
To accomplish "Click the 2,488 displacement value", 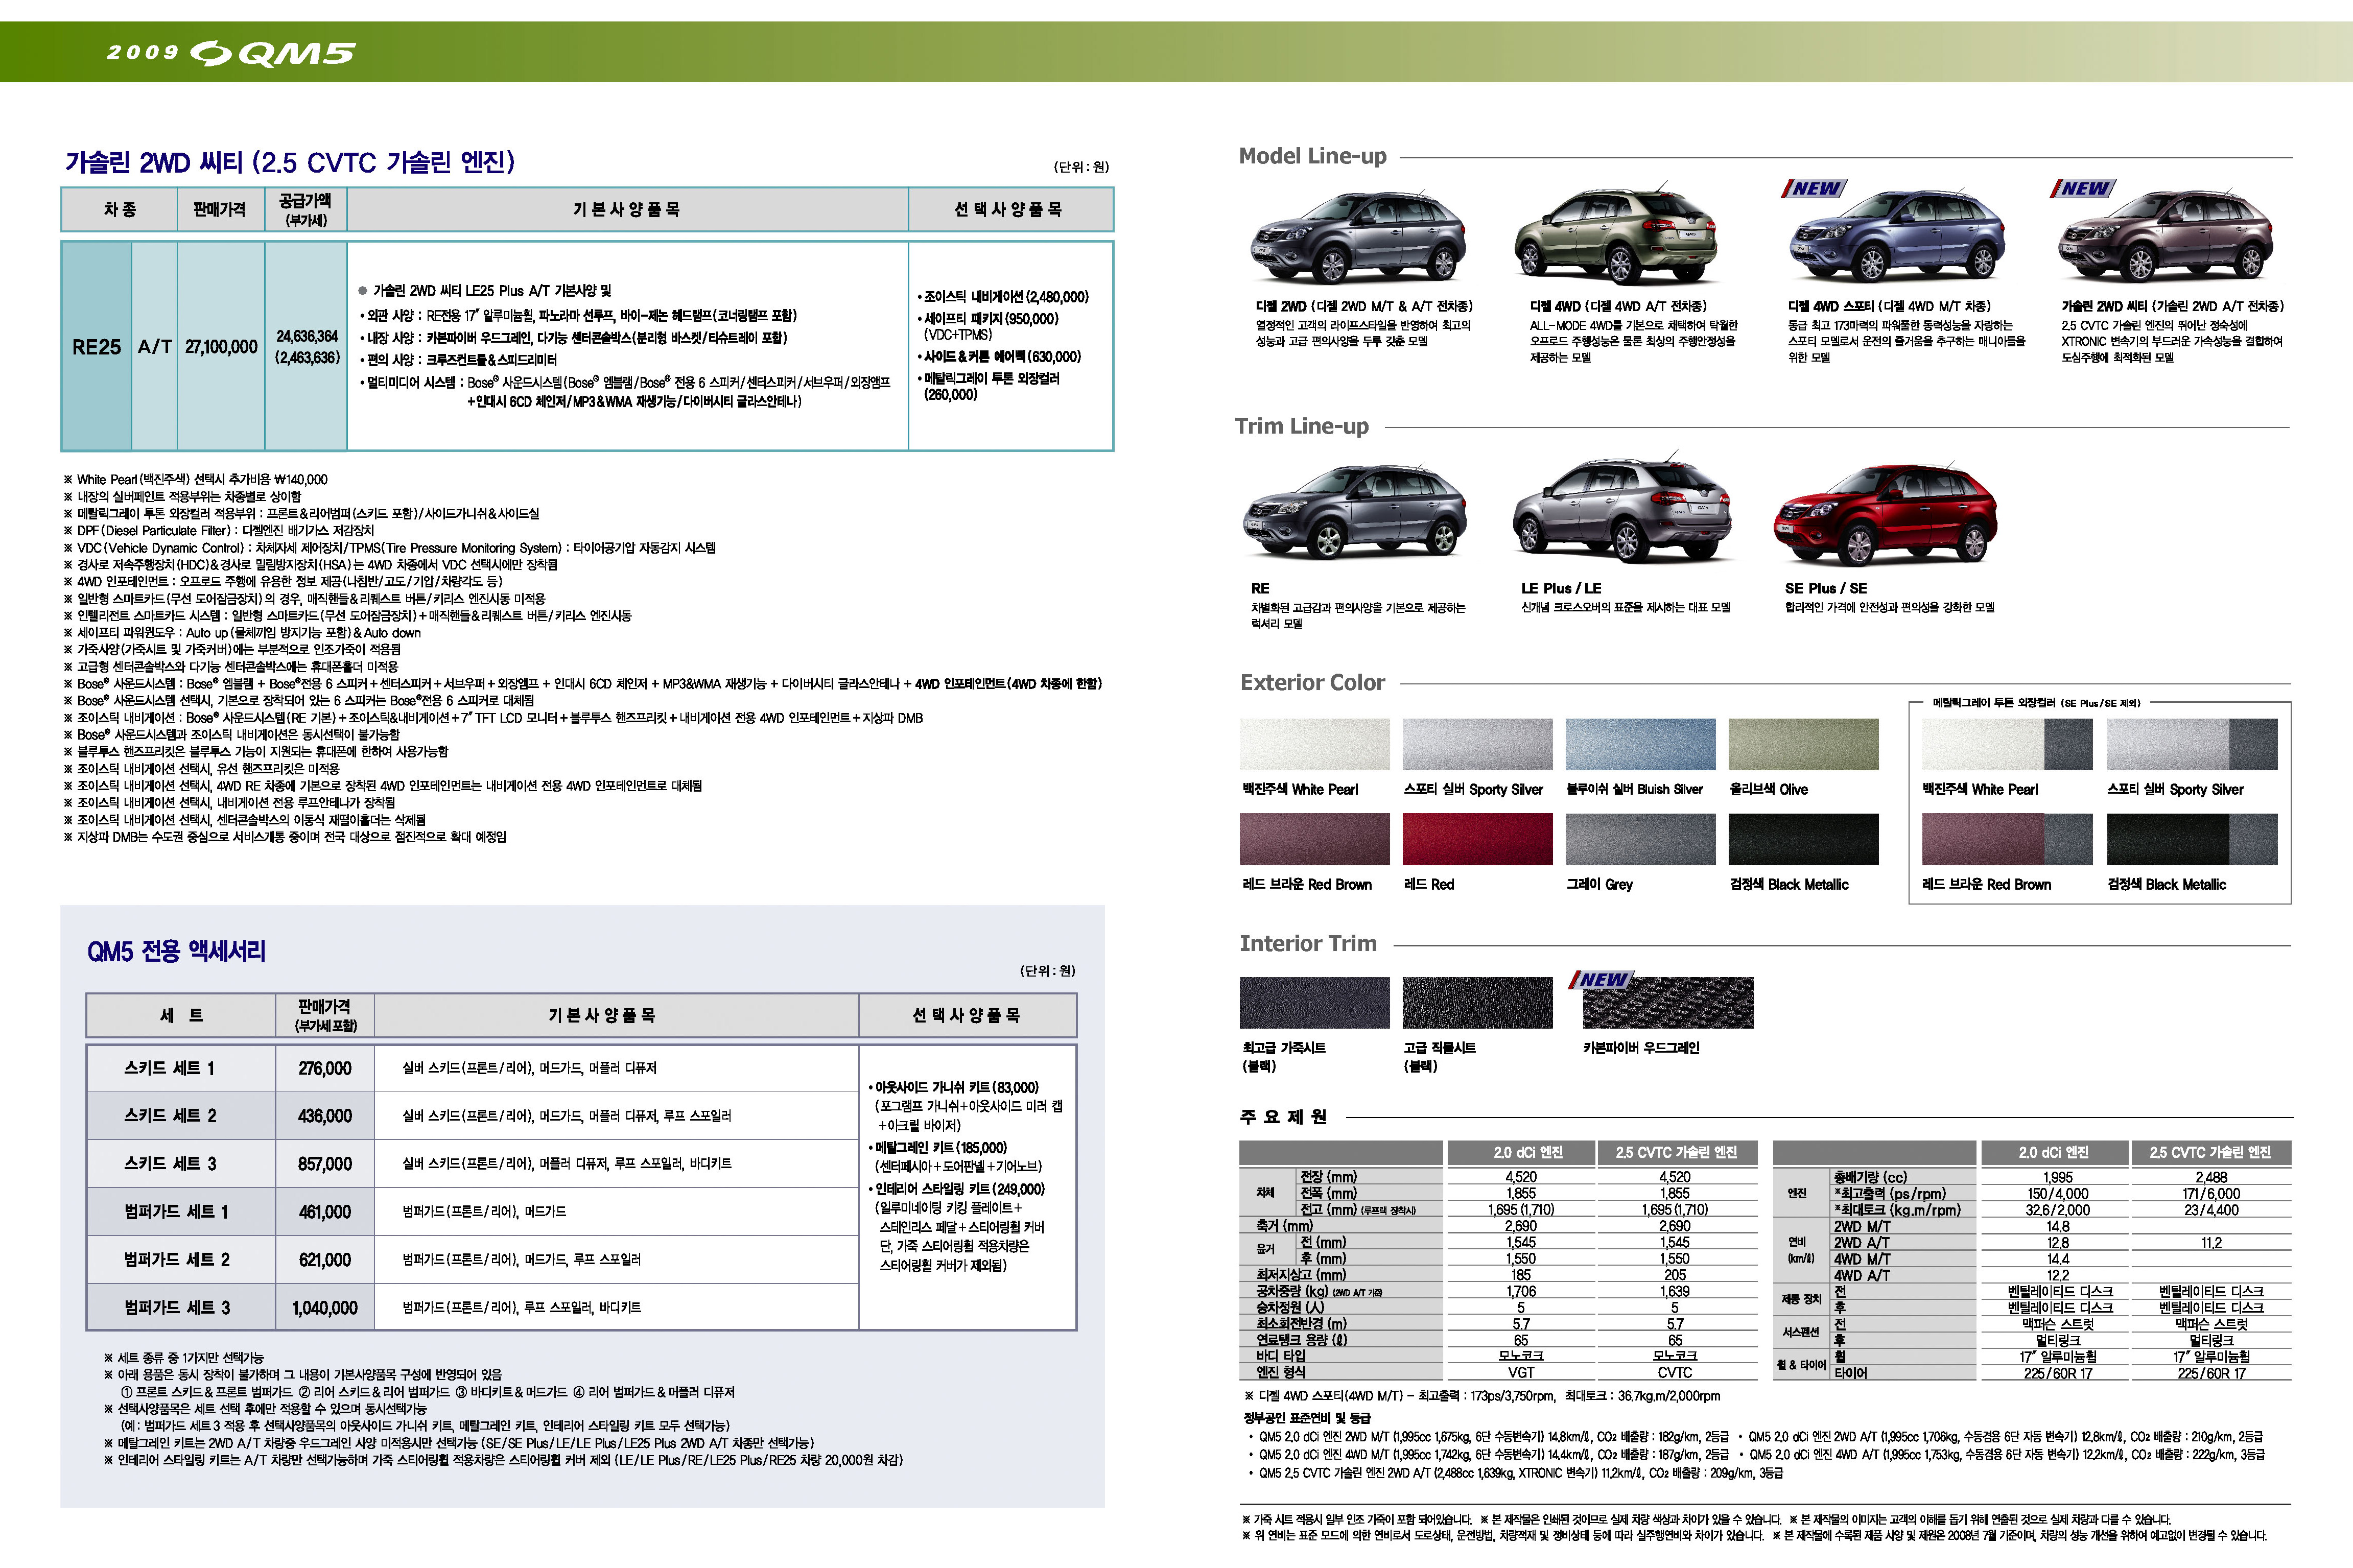I will [x=2211, y=1177].
